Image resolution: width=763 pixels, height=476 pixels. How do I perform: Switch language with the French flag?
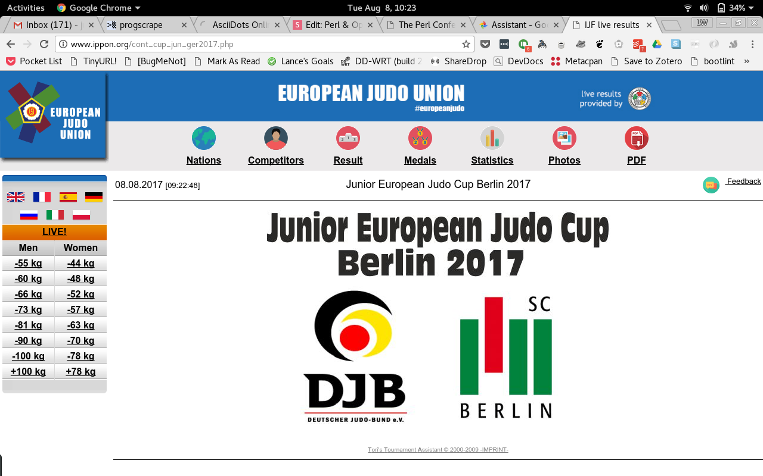(42, 197)
